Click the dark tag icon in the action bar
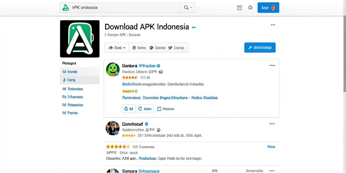Viewport: 346px width, 173px height. 151,48
